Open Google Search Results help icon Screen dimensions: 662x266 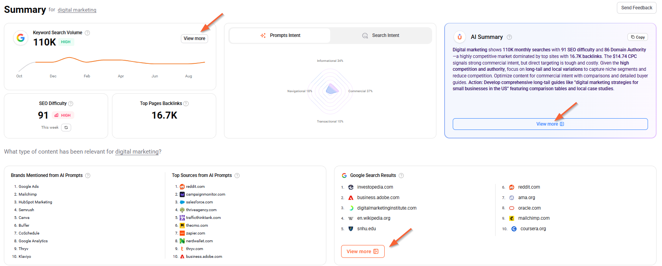401,175
